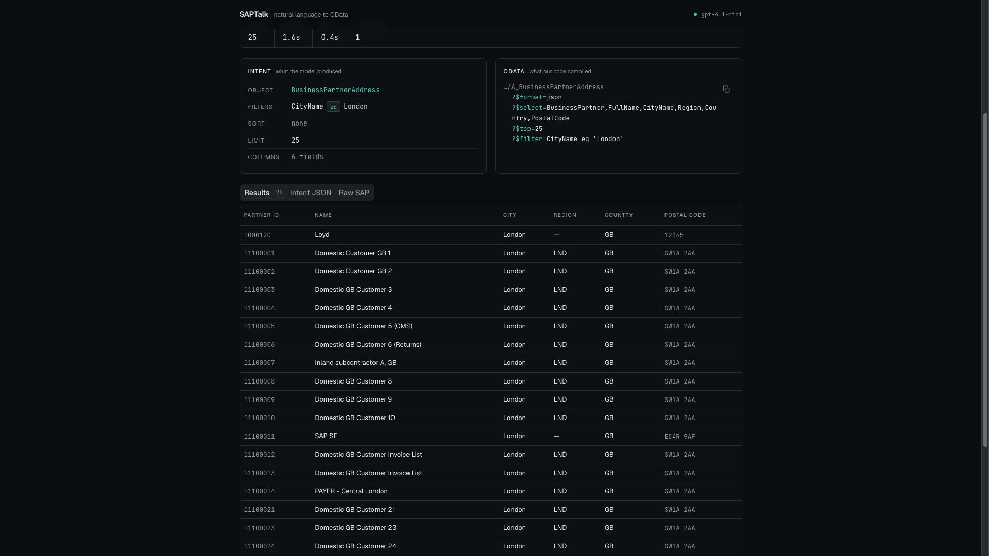Click the NAME column header
989x556 pixels.
coord(323,215)
